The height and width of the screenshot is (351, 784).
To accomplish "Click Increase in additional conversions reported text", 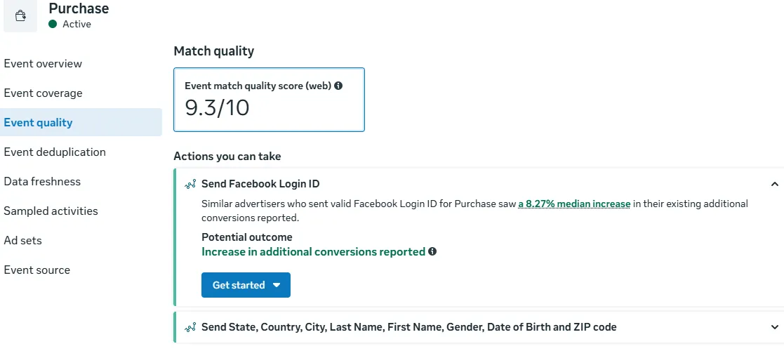I will point(313,251).
